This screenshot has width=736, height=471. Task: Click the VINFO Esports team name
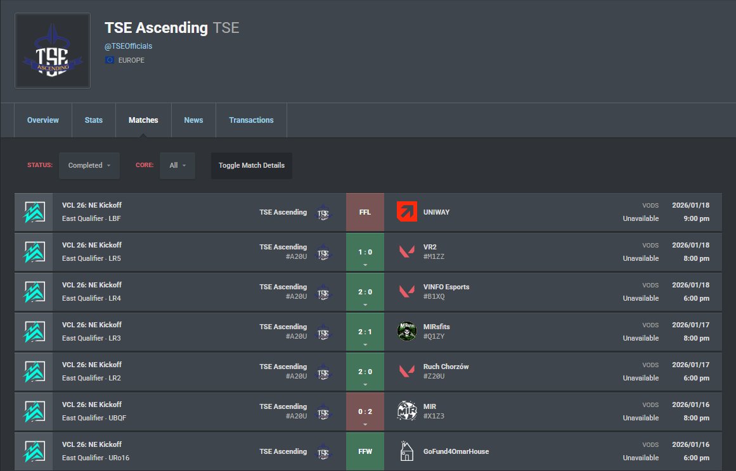(x=446, y=287)
